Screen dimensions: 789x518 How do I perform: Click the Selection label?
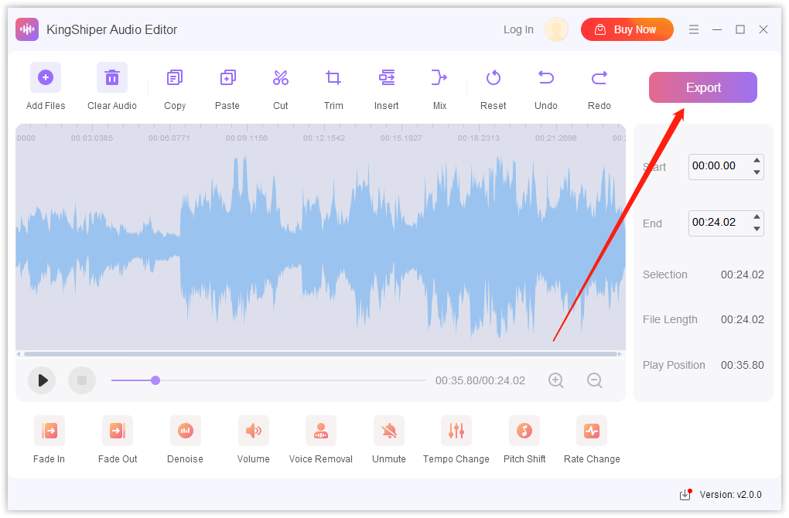coord(664,274)
